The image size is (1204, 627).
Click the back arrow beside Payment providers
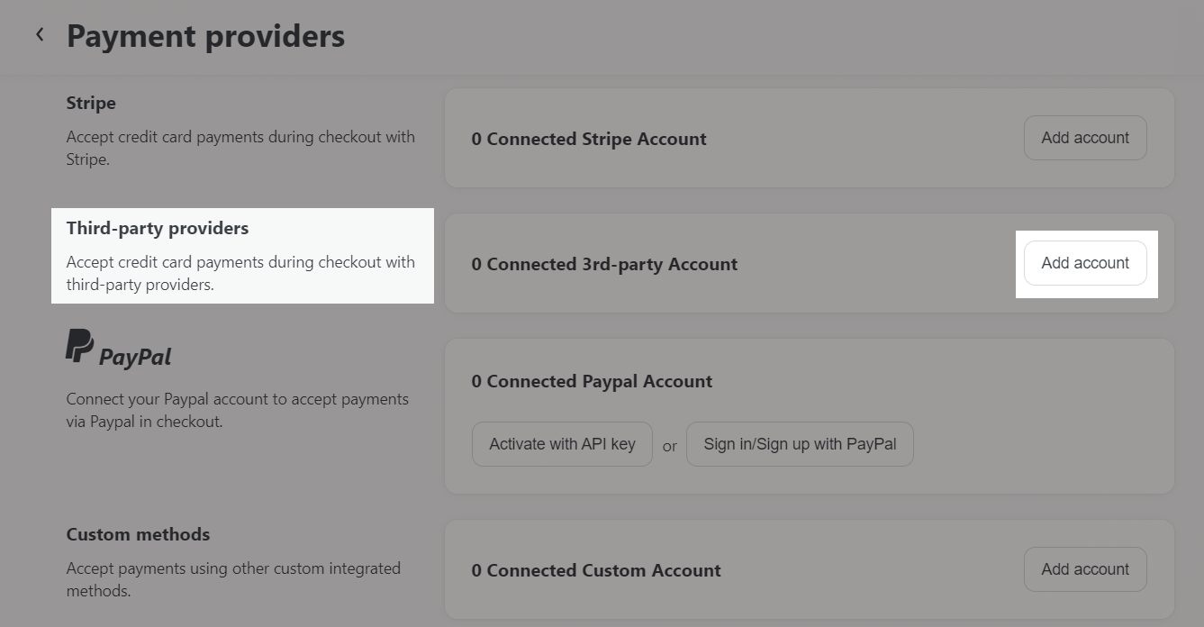(40, 35)
